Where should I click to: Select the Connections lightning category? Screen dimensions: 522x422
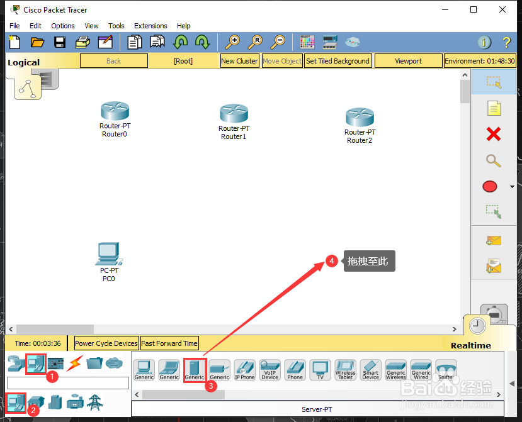click(x=75, y=363)
